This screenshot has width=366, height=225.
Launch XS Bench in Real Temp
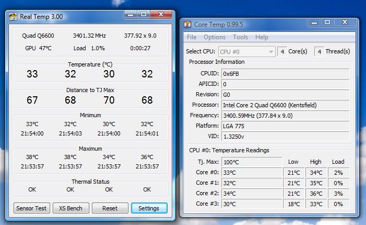[x=70, y=208]
